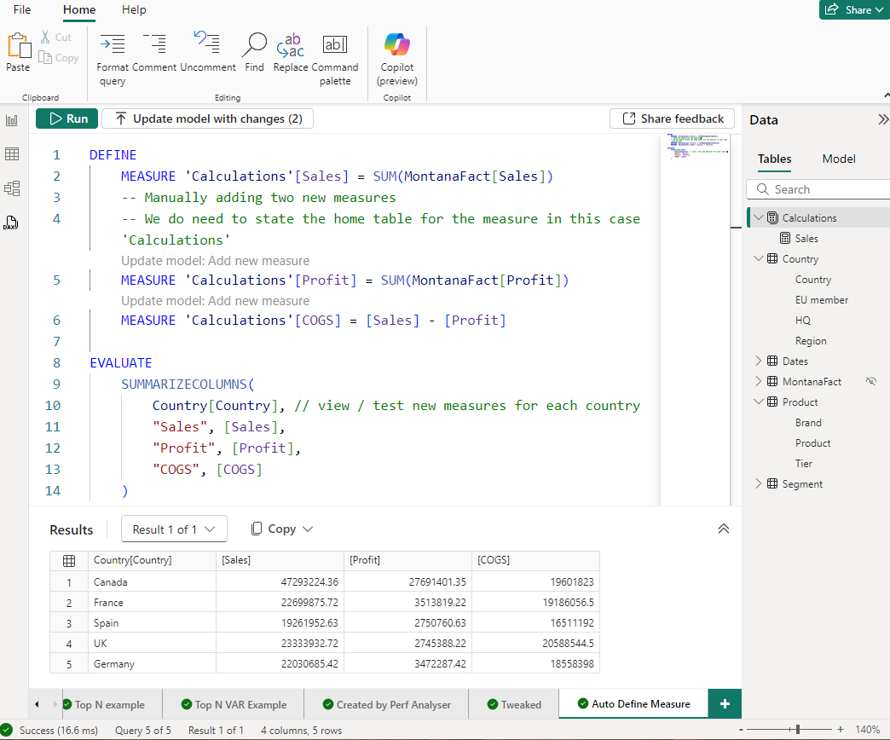Open Created by Perf Analyser tab

[x=386, y=704]
